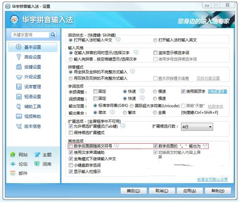Screen dimensions: 239x202
Task: Open 固顶字设置 link
Action: (217, 91)
